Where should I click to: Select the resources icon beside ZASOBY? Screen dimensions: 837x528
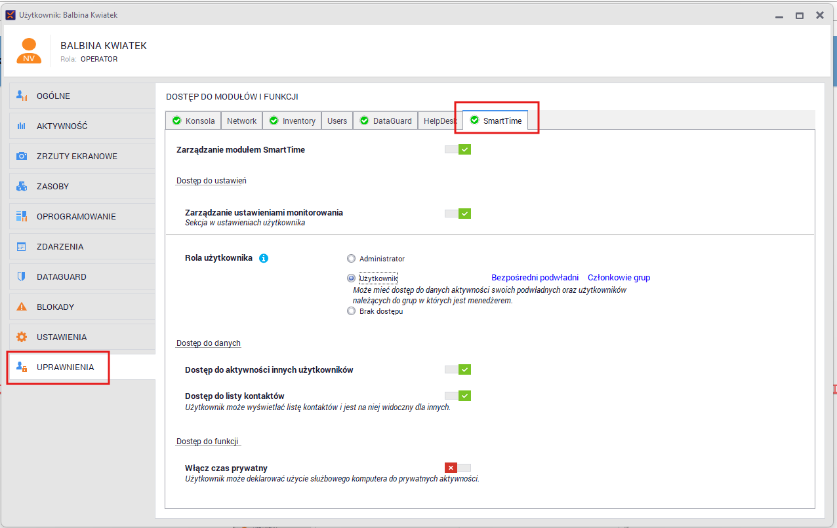coord(22,185)
